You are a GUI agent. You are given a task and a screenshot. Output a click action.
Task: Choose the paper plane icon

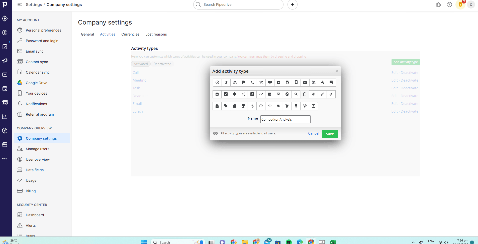point(226,82)
